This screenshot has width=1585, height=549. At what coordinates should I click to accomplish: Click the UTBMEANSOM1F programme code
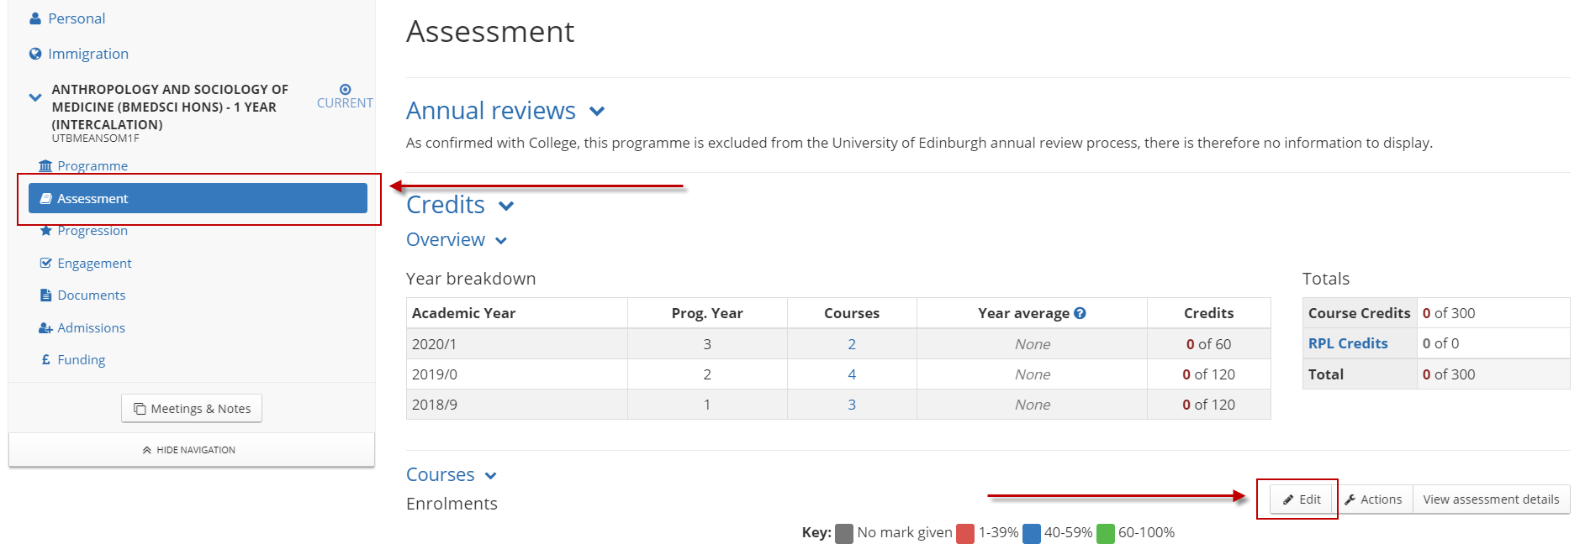point(96,139)
